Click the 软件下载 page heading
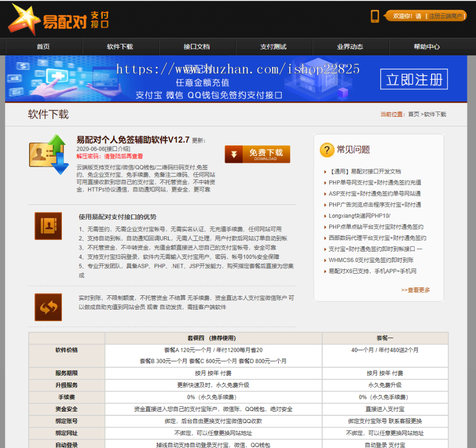476x448 pixels. [x=48, y=114]
